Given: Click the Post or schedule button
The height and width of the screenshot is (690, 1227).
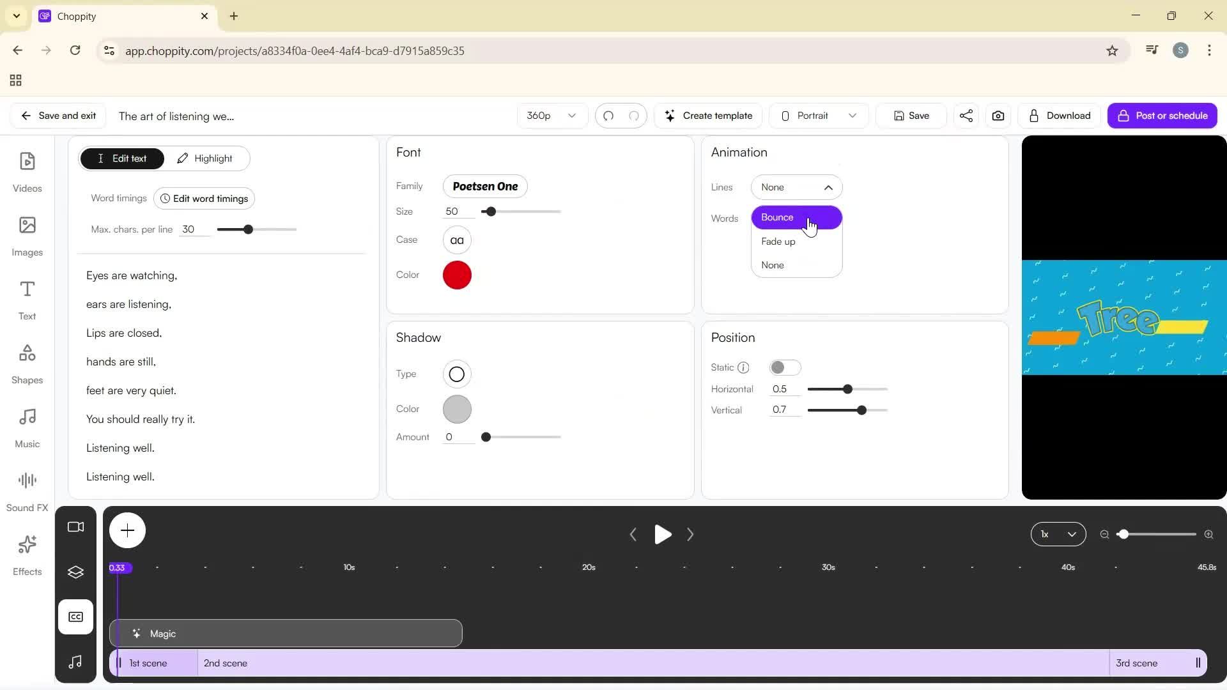Looking at the screenshot, I should click(x=1161, y=116).
